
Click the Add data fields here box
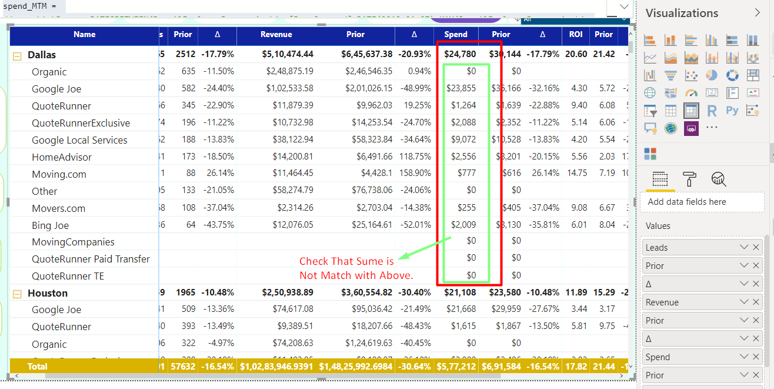tap(701, 202)
